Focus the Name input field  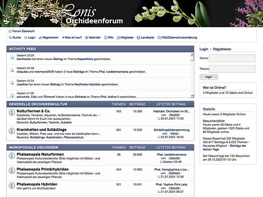tap(232, 58)
